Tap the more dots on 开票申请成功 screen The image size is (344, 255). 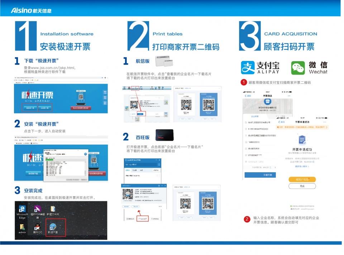[325, 122]
